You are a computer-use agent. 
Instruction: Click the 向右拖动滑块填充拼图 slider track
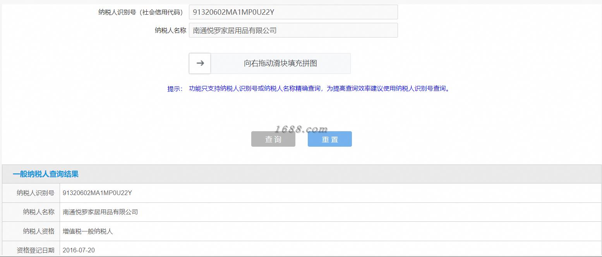click(x=270, y=63)
